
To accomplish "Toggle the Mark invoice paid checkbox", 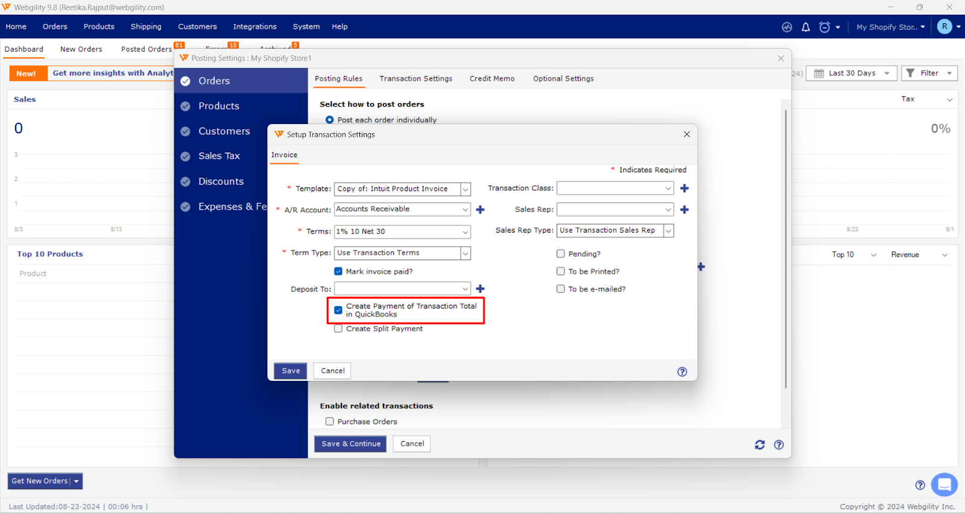I will point(338,272).
